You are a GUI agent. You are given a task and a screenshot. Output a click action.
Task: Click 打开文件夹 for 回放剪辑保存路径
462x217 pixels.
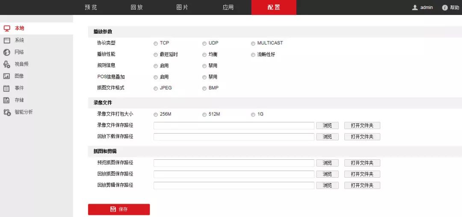coord(362,185)
